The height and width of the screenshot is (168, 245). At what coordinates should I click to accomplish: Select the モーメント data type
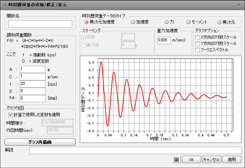tap(188, 22)
